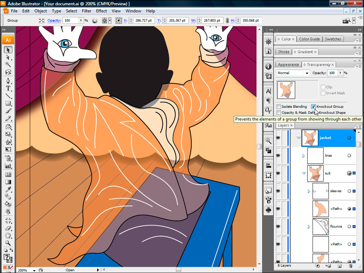Image resolution: width=364 pixels, height=273 pixels.
Task: Select the Type tool
Action: point(8,88)
